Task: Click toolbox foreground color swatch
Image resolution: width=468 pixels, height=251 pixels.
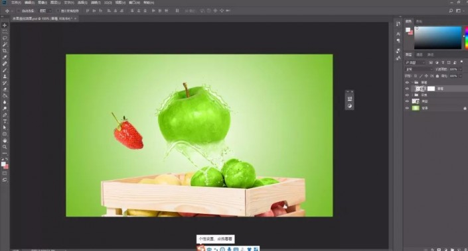Action: 3,164
